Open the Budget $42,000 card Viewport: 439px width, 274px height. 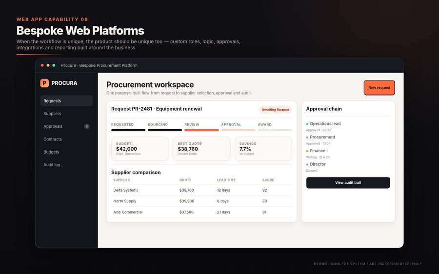[x=140, y=149]
